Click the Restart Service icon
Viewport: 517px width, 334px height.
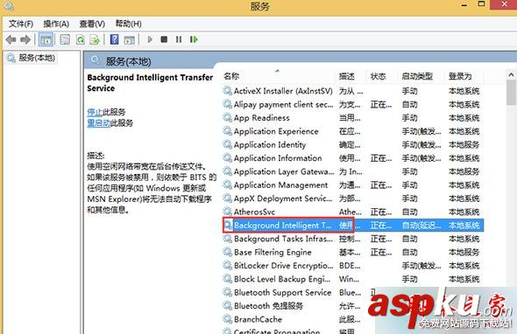(194, 39)
